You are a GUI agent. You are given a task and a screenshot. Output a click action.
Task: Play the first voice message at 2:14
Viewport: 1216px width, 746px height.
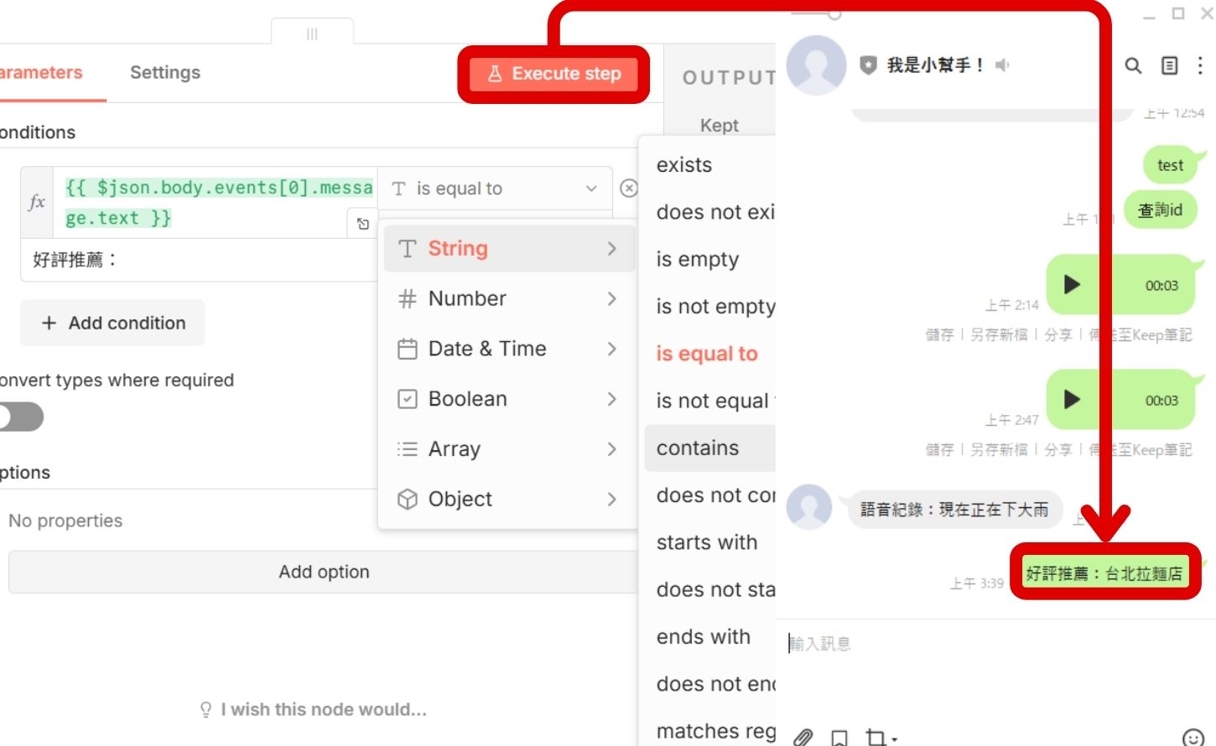pyautogui.click(x=1072, y=285)
